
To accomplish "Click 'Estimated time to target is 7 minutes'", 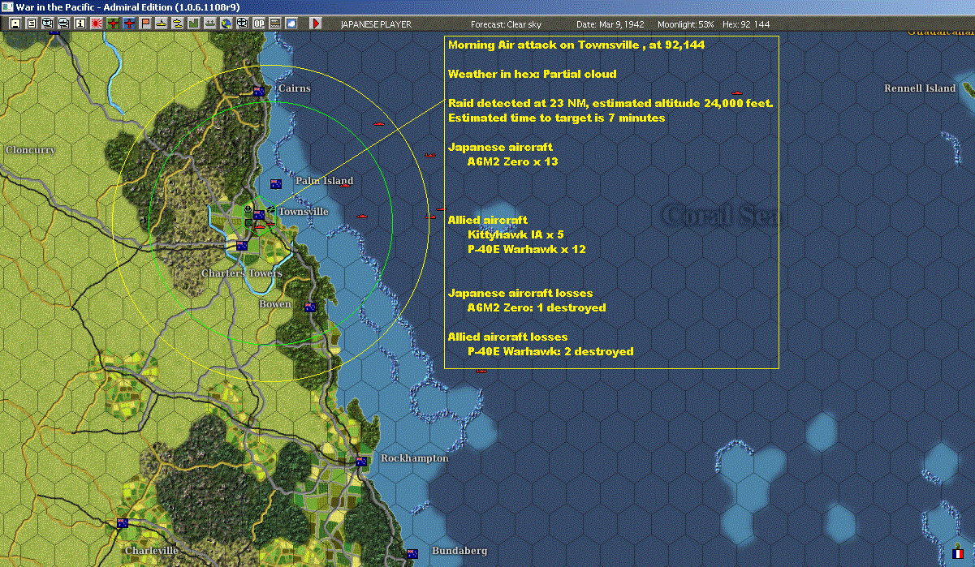I will pos(557,118).
